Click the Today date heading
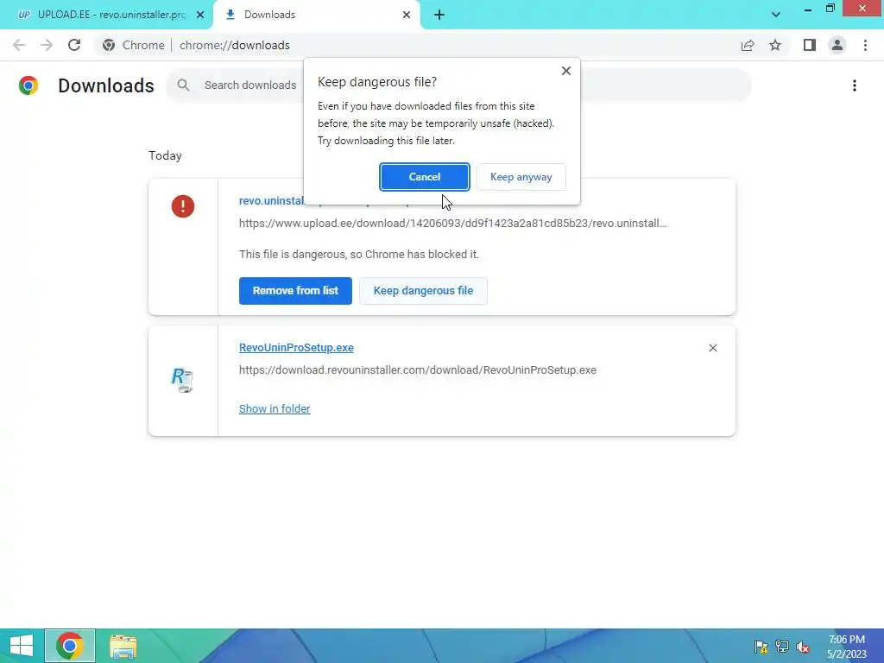The image size is (884, 663). pos(165,155)
